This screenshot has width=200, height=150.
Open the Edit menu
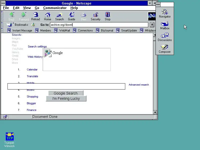[16, 8]
